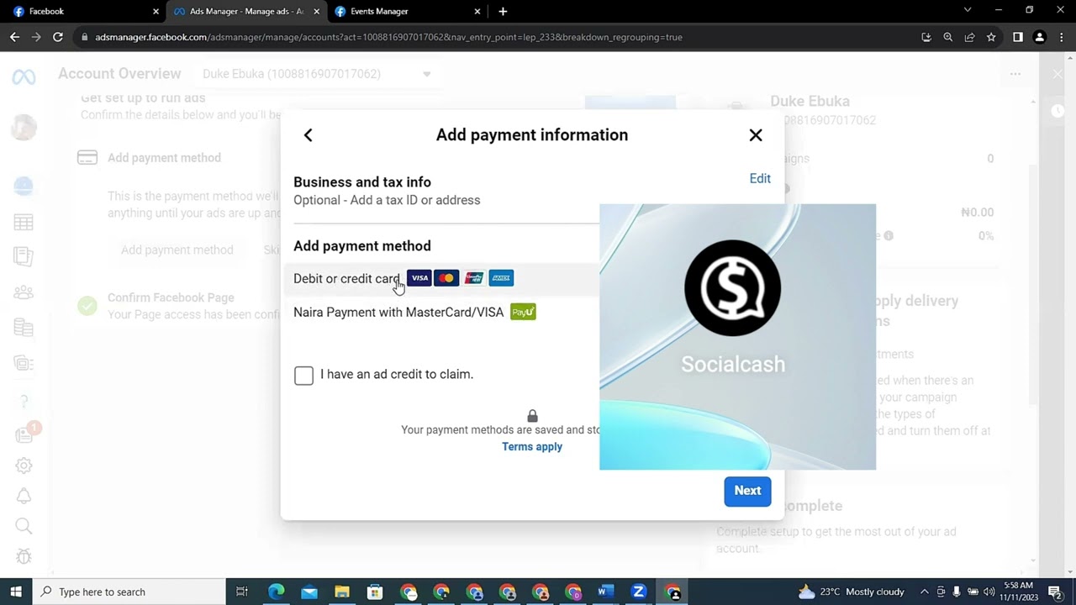
Task: Close the Add payment information dialog
Action: 756,135
